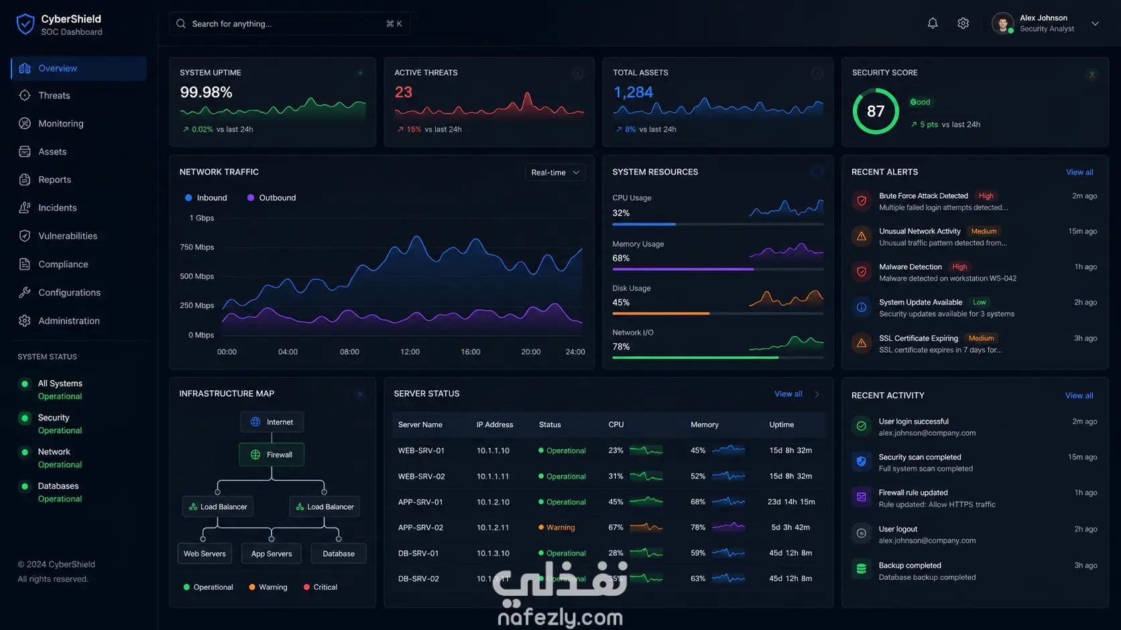Click the Firewall rule updated icon

(x=862, y=497)
